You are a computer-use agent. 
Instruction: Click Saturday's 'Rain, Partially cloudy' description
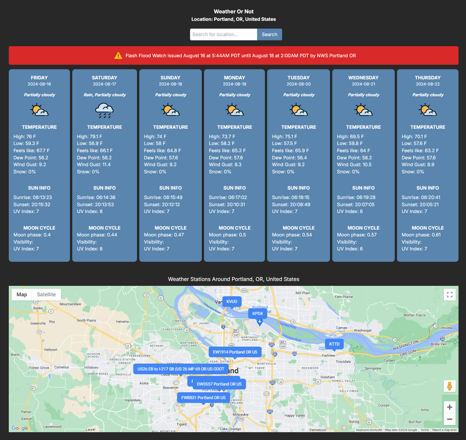(104, 95)
